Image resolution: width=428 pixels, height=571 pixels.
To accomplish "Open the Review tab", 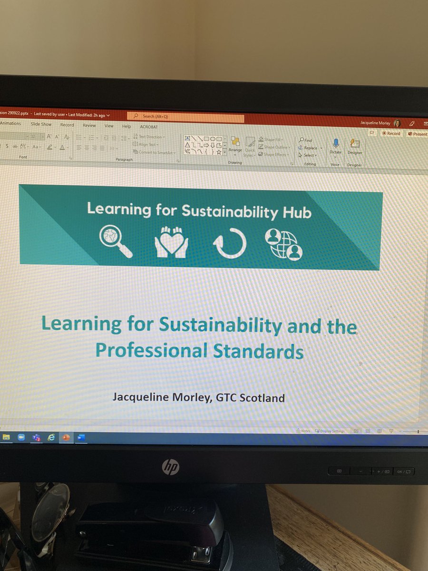I will click(x=89, y=125).
